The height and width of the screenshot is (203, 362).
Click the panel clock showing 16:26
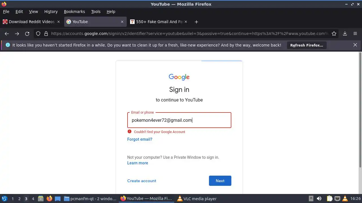coord(355,198)
